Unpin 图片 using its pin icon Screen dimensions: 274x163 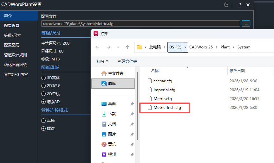coord(132,134)
